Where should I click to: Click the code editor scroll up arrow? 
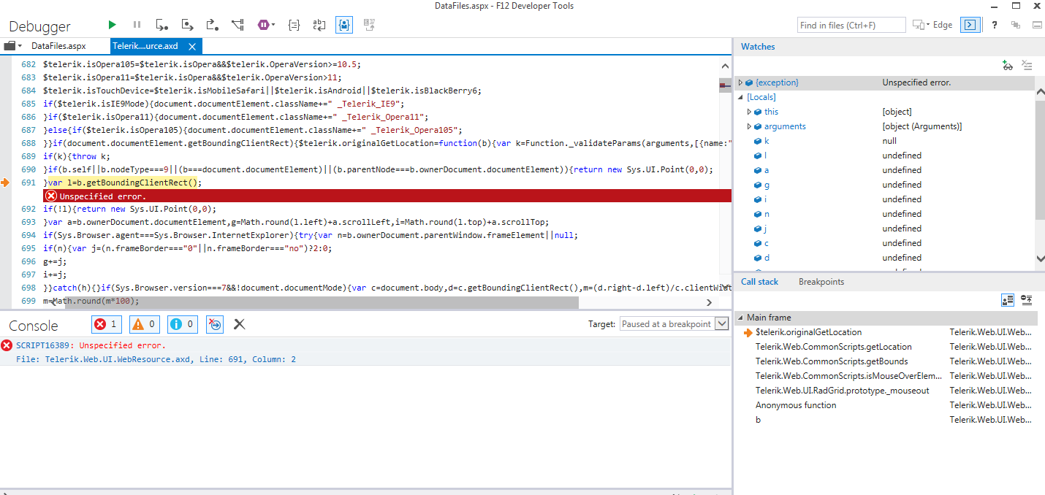click(726, 64)
